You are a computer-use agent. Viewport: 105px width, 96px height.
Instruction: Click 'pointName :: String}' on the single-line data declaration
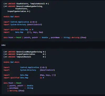coord(61,38)
